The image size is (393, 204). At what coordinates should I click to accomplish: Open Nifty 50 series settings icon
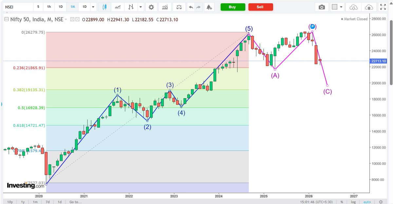click(77, 19)
